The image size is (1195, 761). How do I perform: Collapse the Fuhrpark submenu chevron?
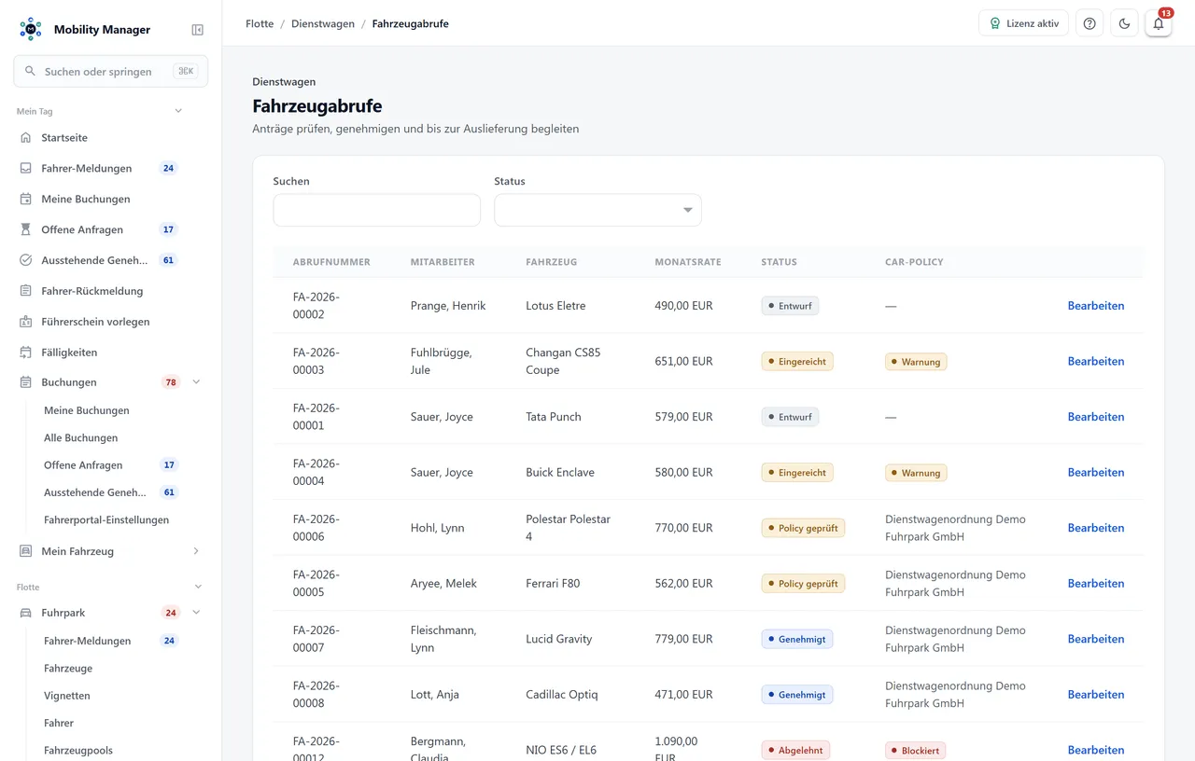tap(196, 613)
